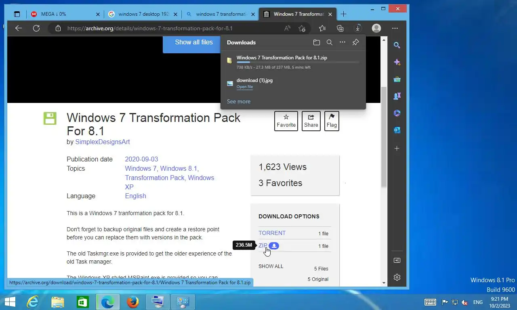This screenshot has height=310, width=517.
Task: Select the Windows 7 Transformation archive.org tab
Action: 297,14
